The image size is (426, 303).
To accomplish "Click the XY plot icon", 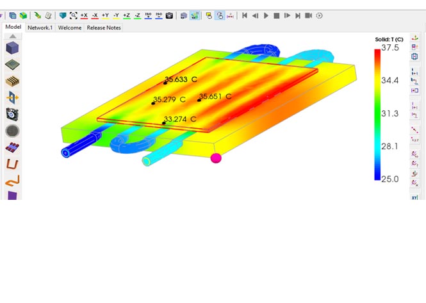I will point(414,197).
